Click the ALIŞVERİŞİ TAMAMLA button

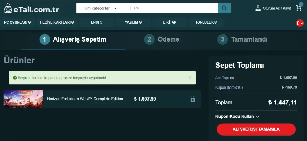(256, 129)
